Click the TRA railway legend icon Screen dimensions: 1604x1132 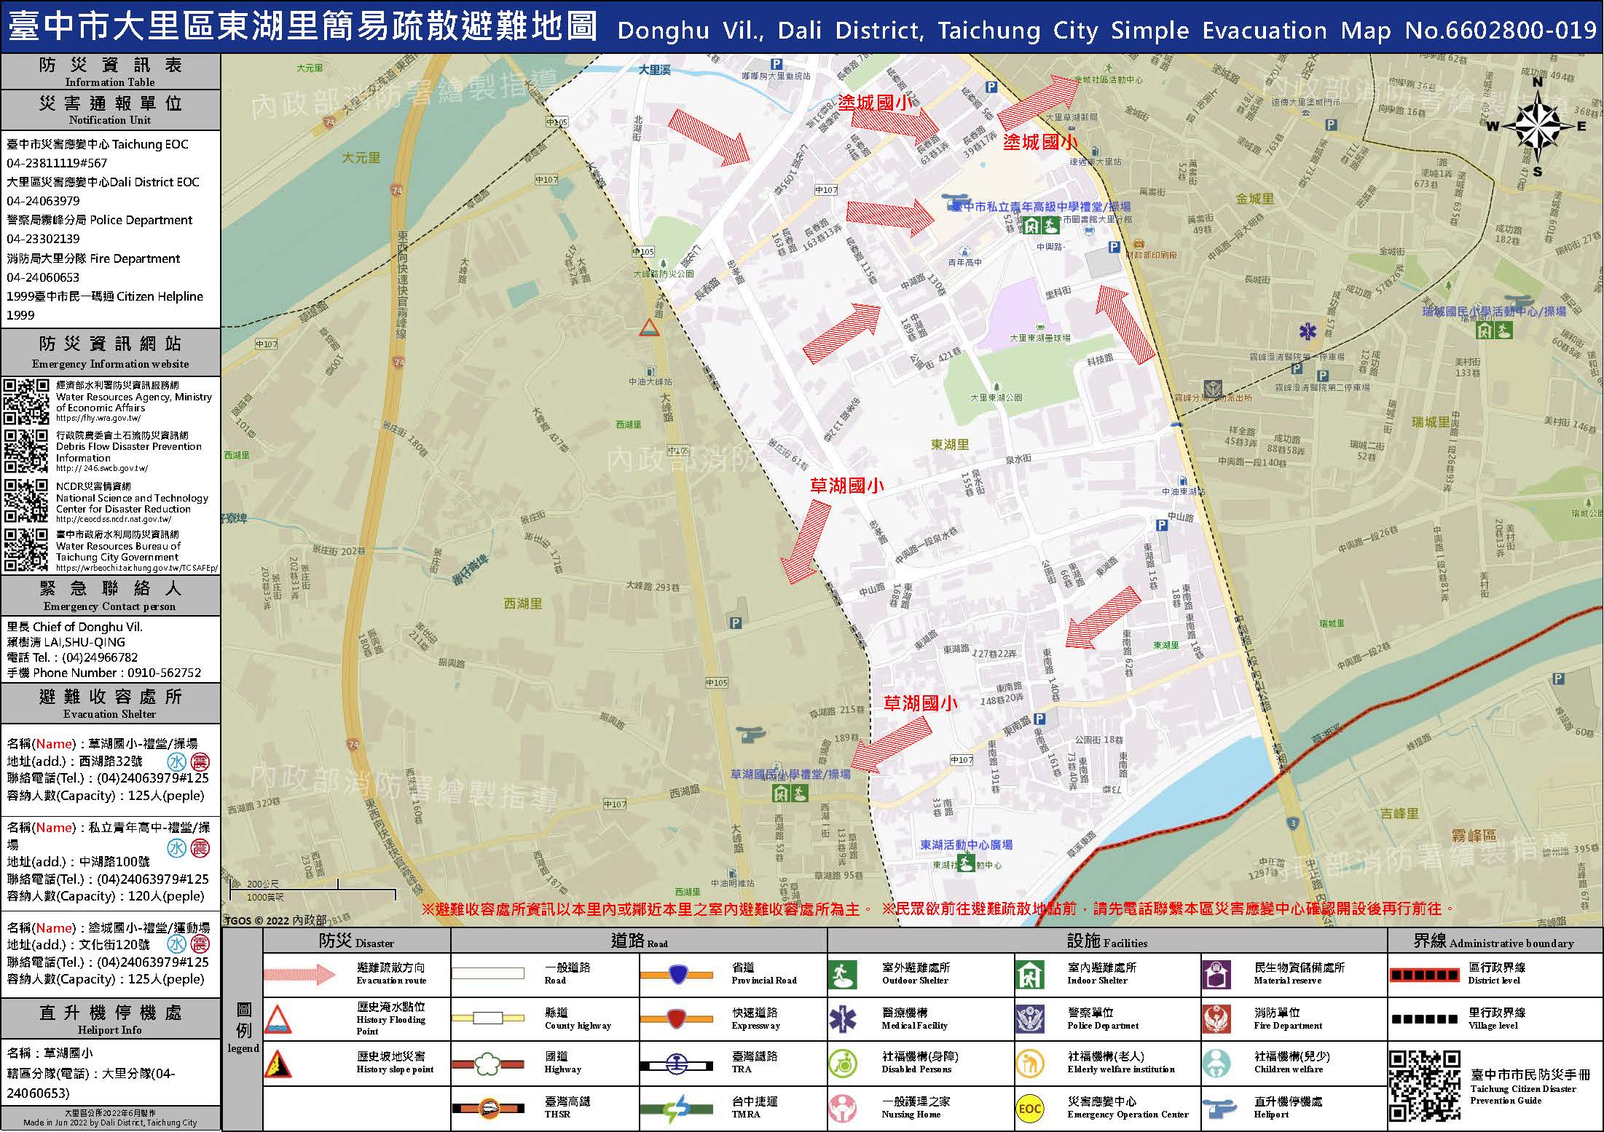pos(677,1064)
